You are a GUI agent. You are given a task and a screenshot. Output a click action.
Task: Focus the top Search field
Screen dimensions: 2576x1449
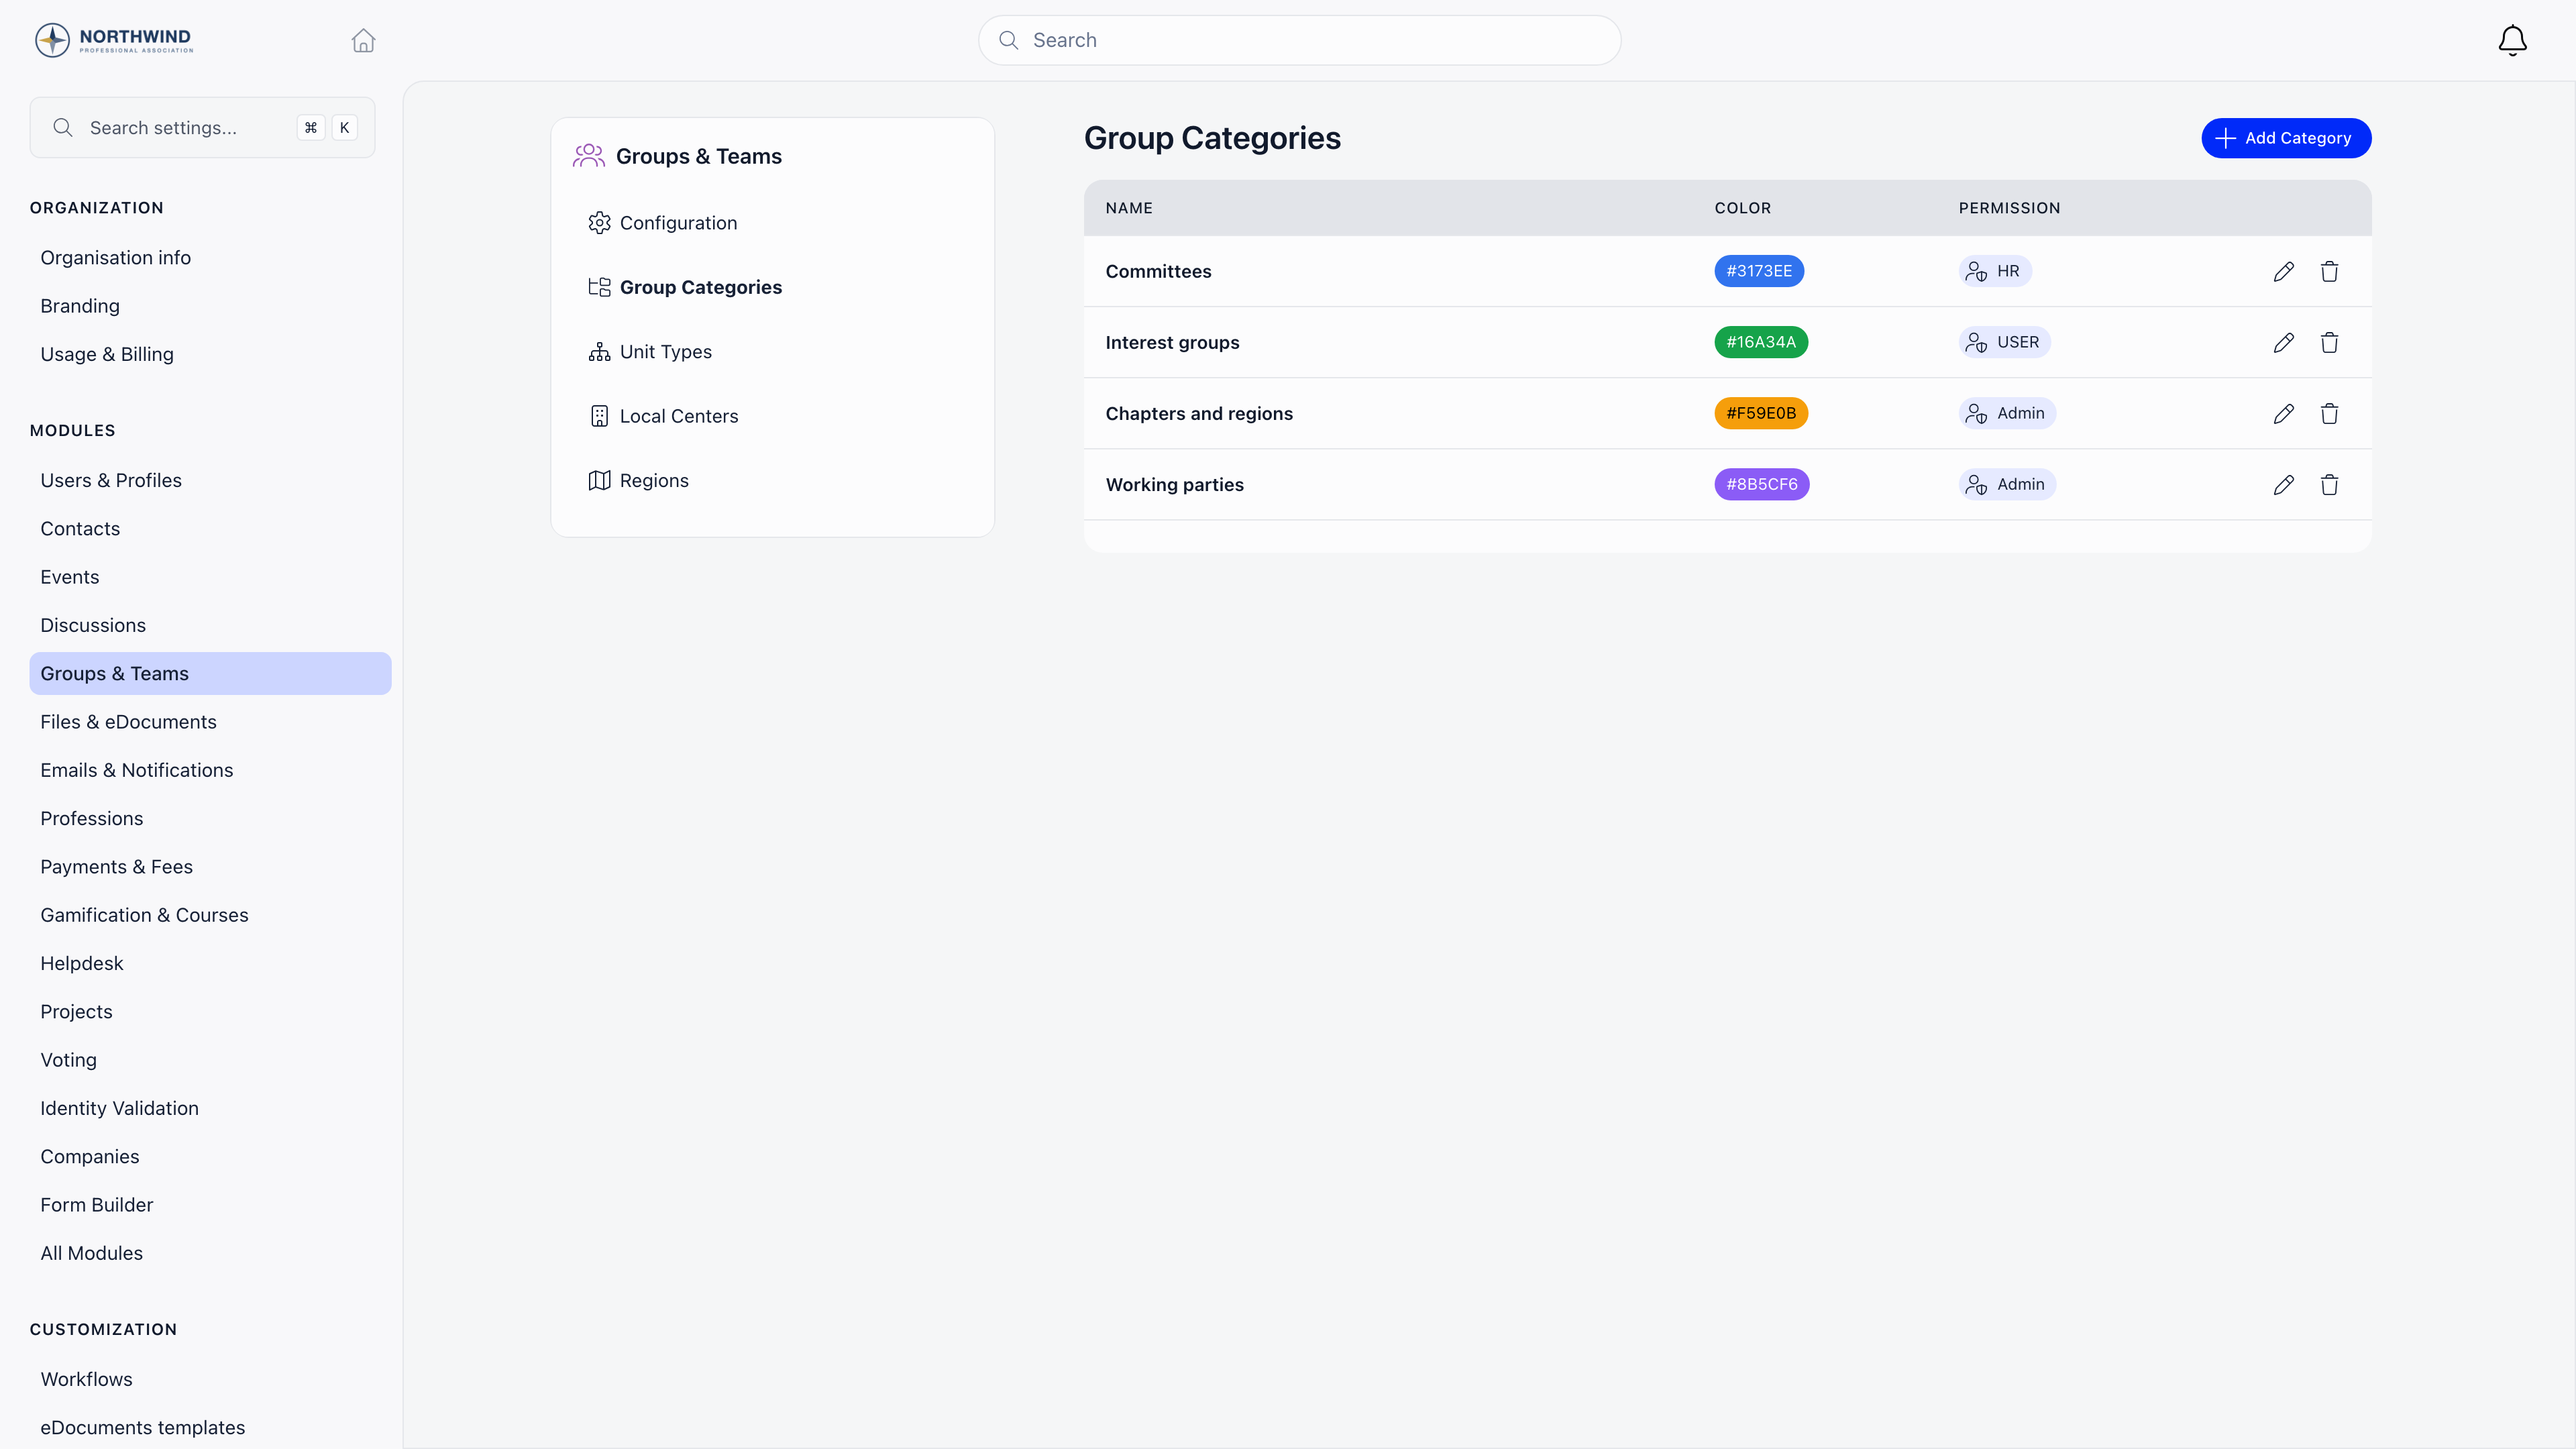pos(1299,40)
